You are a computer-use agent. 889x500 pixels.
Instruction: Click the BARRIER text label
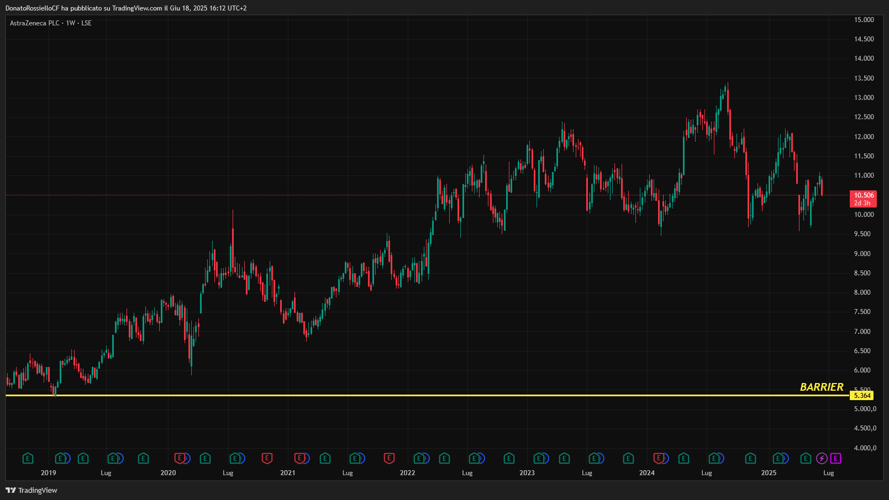coord(822,387)
